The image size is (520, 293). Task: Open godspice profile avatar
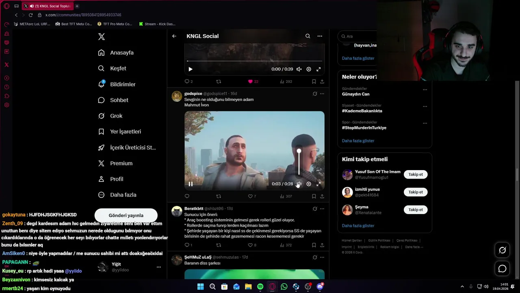(x=177, y=96)
